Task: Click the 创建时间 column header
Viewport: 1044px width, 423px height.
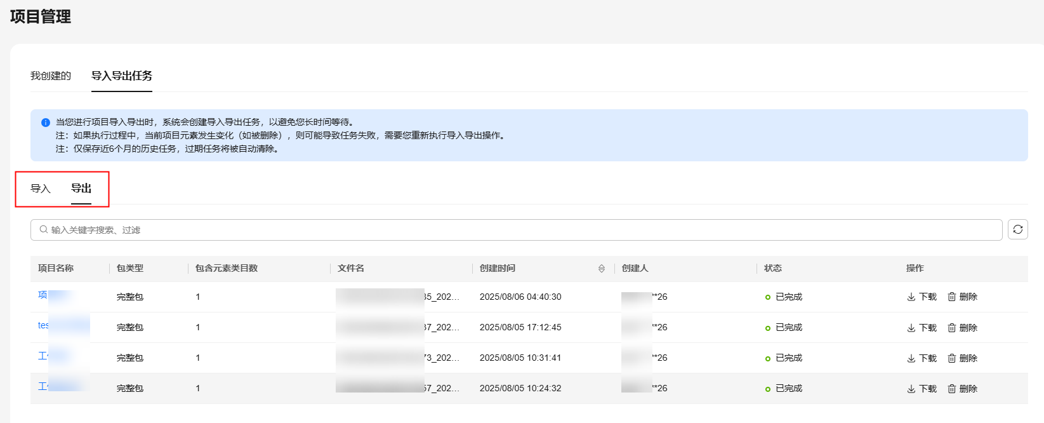Action: point(498,268)
